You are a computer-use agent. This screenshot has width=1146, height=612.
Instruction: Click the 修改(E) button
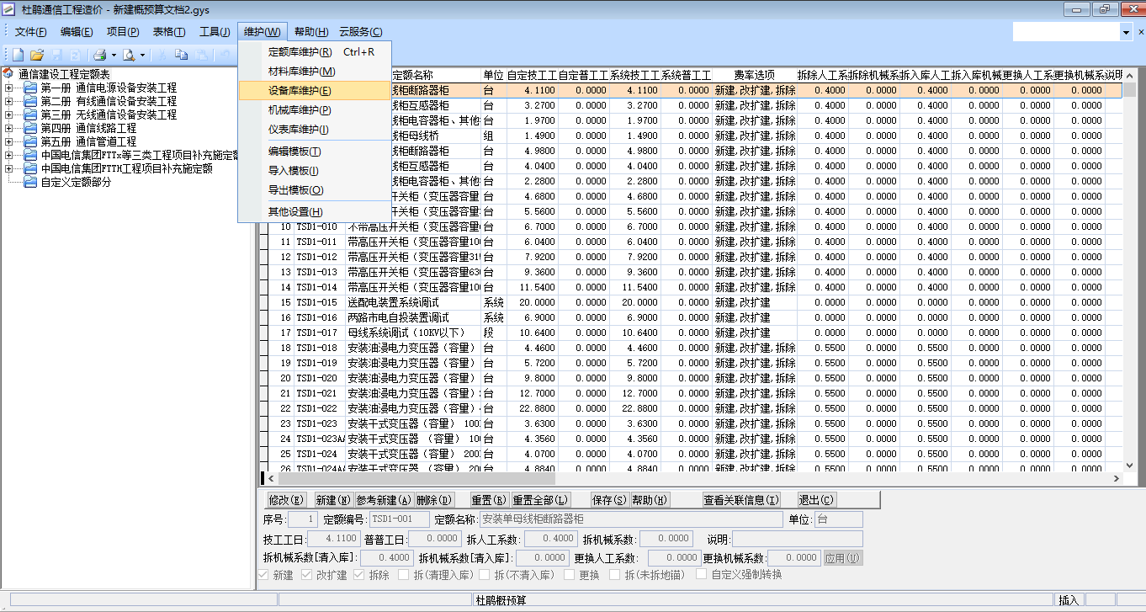coord(286,500)
